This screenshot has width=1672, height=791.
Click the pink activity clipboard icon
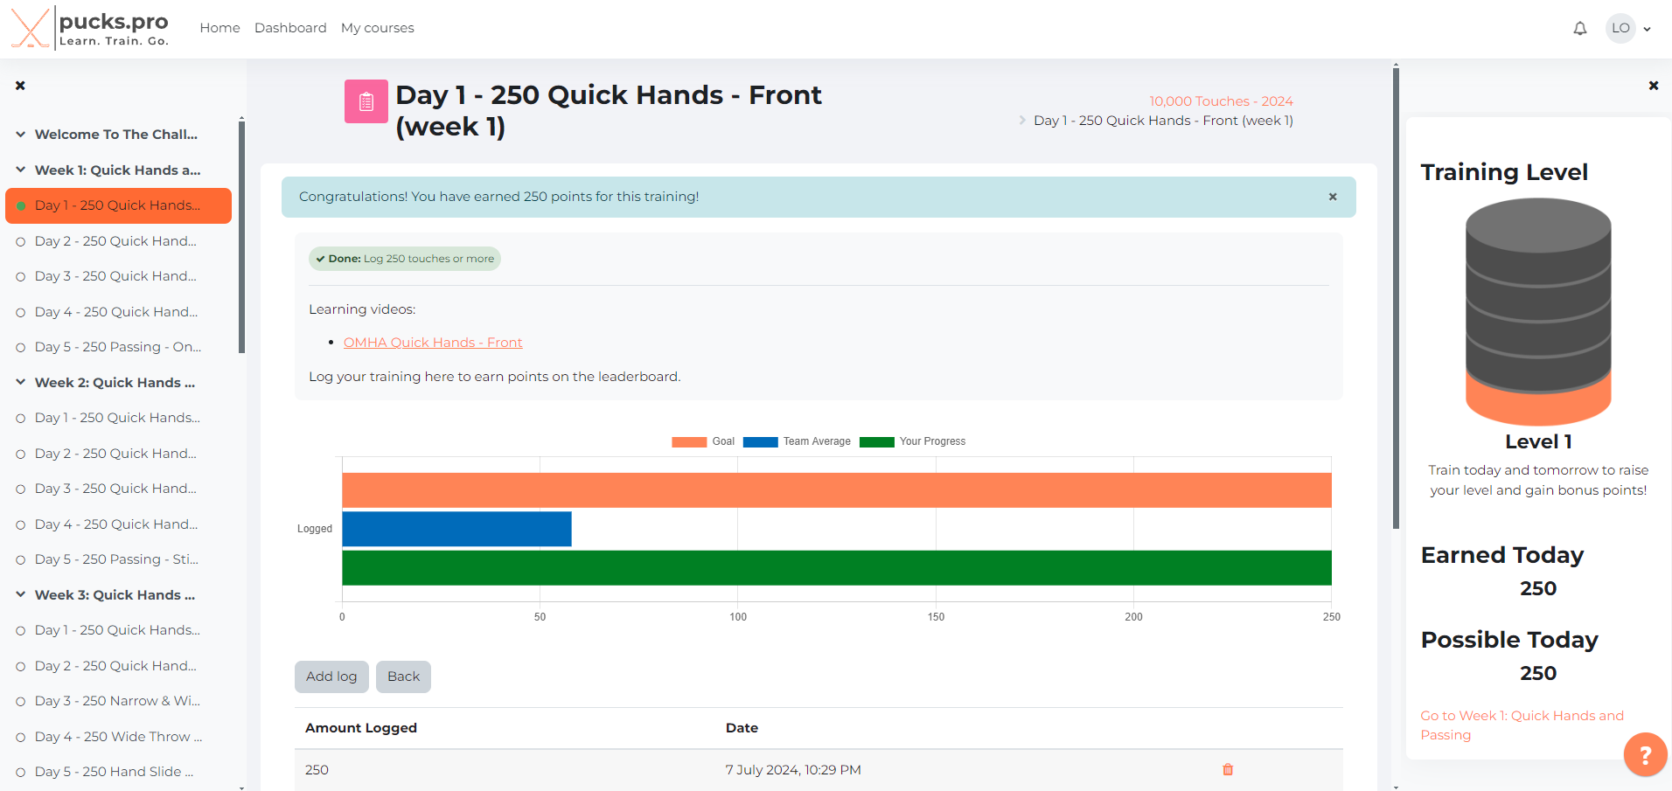[x=366, y=101]
